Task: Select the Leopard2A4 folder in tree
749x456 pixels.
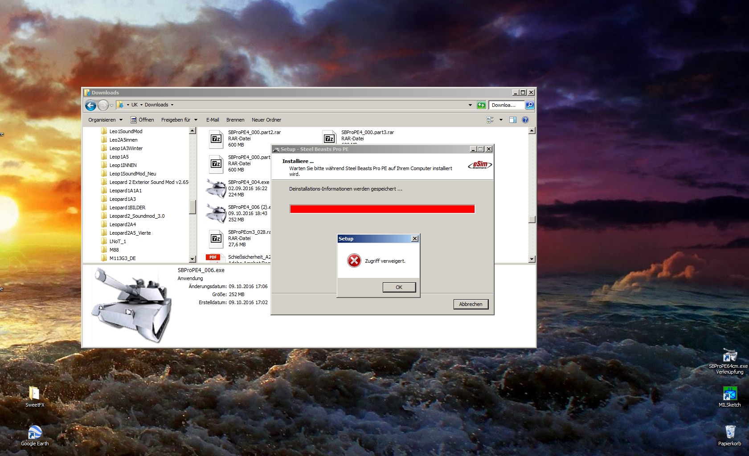Action: pyautogui.click(x=123, y=224)
